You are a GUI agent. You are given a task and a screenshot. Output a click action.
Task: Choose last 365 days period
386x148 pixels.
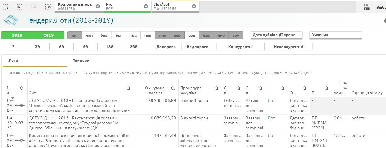(134, 47)
